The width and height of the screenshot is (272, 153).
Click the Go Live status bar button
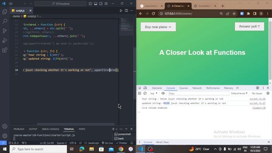click(x=108, y=143)
